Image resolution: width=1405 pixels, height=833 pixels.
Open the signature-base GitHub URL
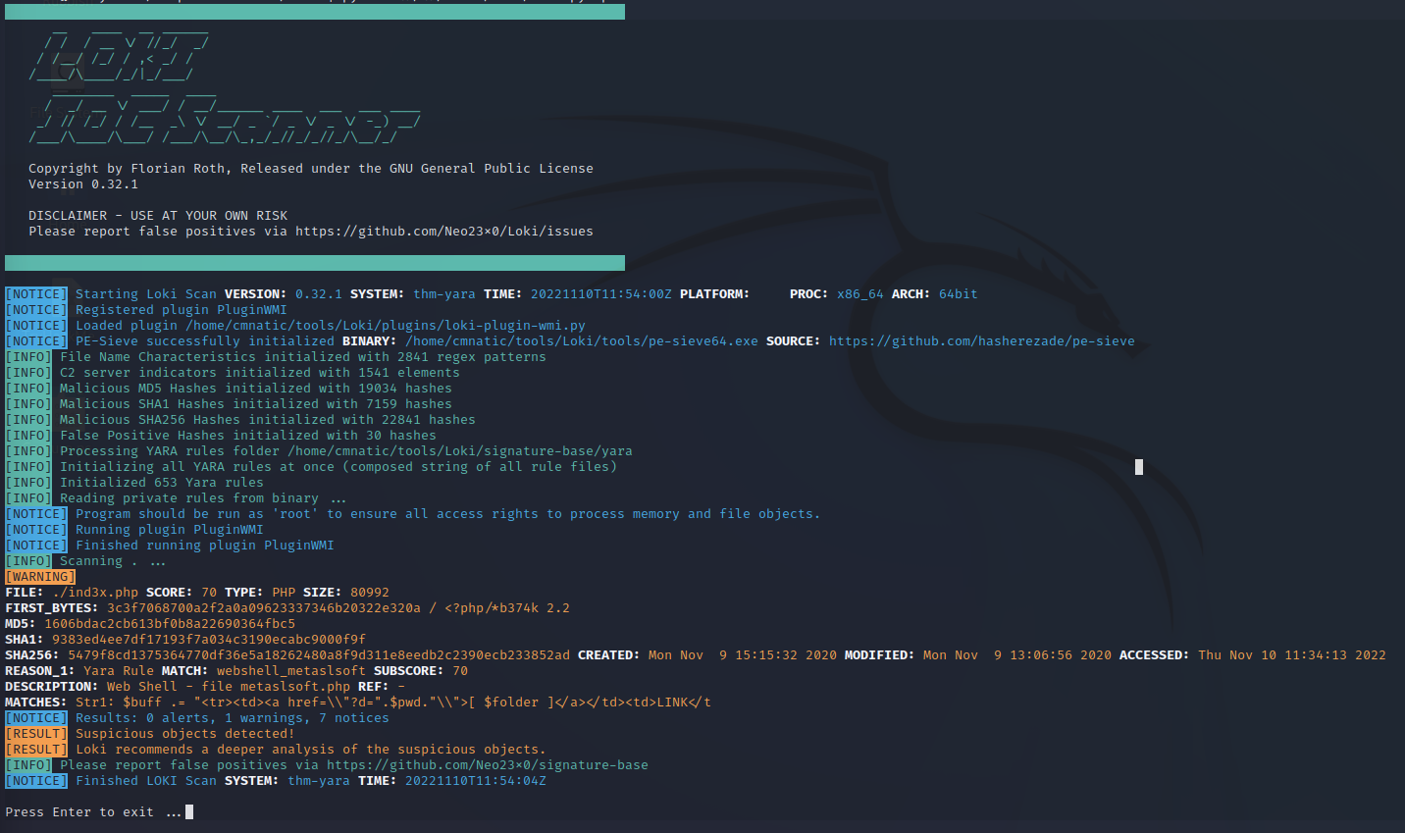pyautogui.click(x=487, y=765)
